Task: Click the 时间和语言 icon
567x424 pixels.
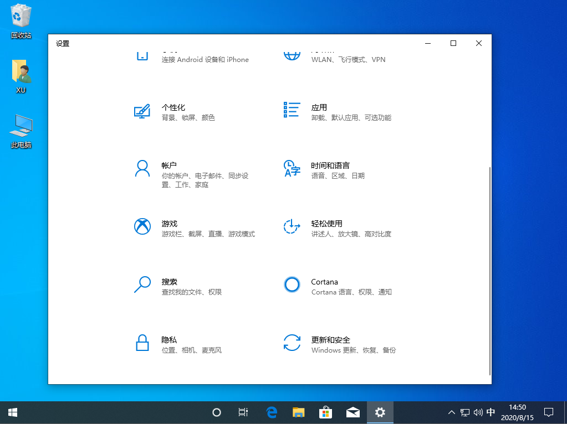Action: click(292, 168)
